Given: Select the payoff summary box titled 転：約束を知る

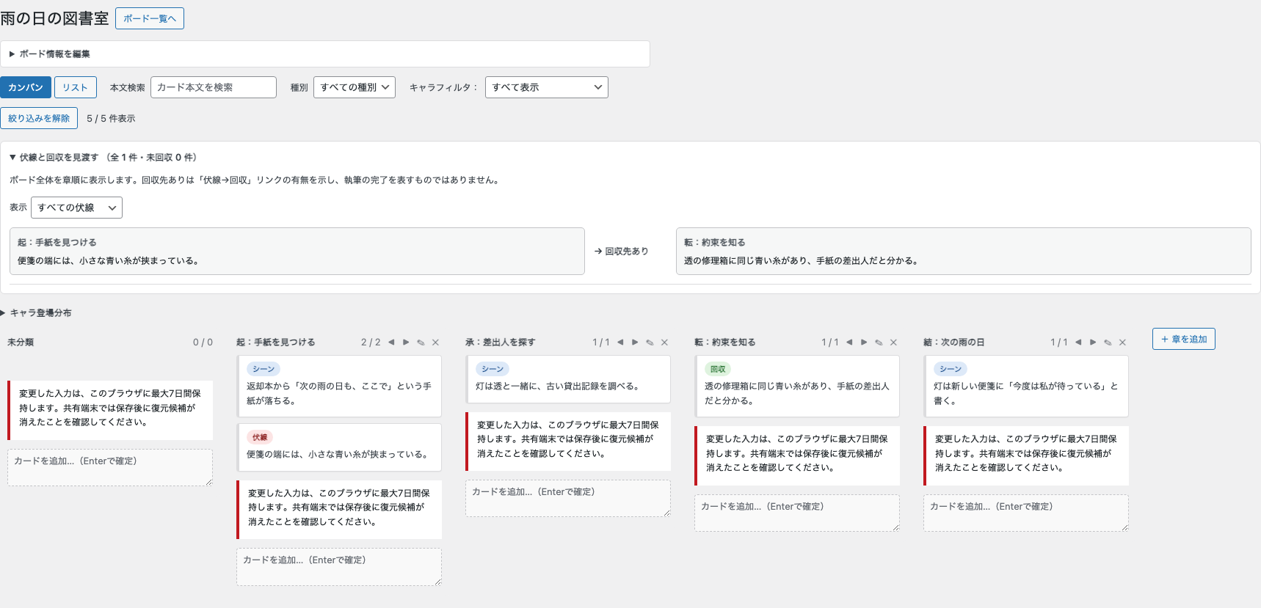Looking at the screenshot, I should pos(964,252).
